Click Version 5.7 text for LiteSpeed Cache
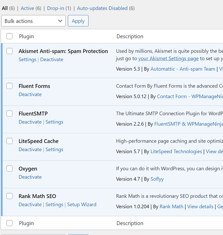The image size is (223, 235). tap(128, 152)
